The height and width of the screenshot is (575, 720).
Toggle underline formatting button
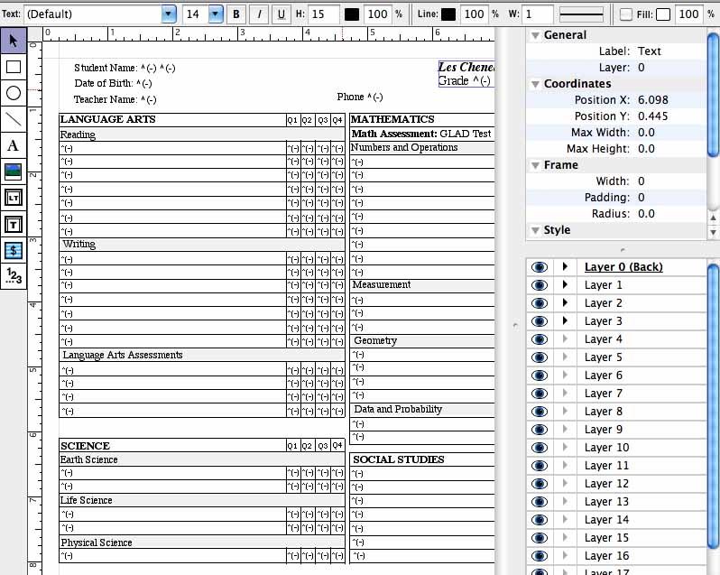[x=281, y=14]
